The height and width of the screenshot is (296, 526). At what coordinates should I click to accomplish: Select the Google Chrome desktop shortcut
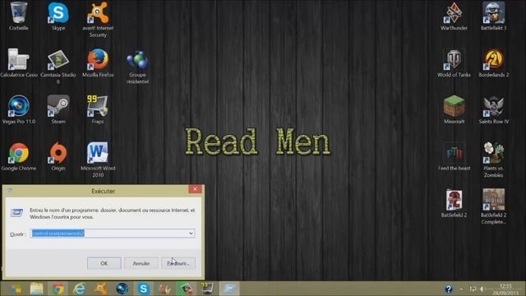click(x=18, y=156)
